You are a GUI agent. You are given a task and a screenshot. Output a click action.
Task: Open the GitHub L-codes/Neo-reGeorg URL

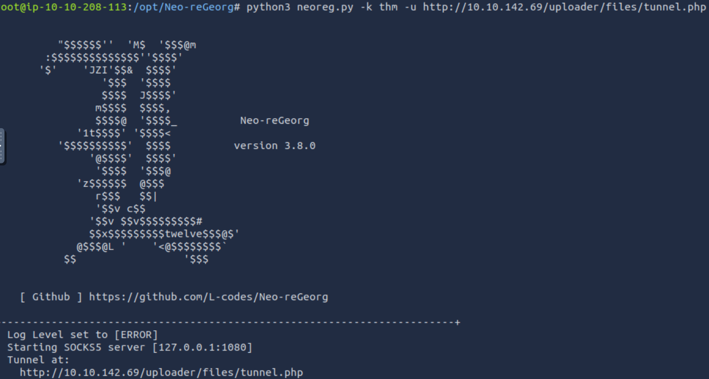tap(208, 297)
